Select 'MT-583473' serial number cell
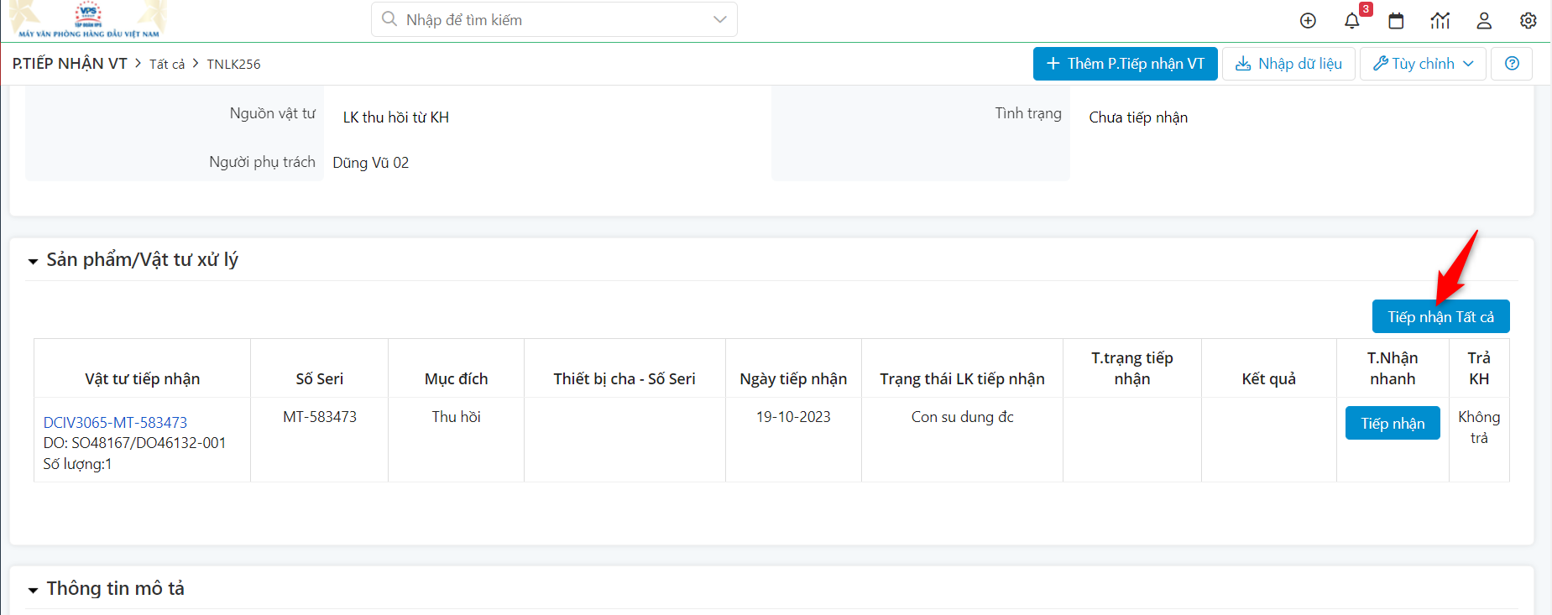Screen dimensions: 1552x615 (320, 417)
